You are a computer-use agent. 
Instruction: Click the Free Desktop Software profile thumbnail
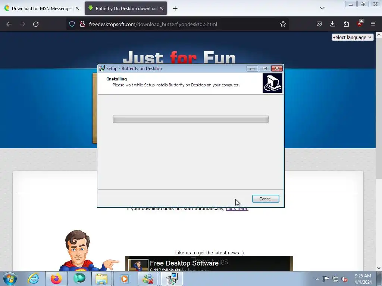(138, 265)
